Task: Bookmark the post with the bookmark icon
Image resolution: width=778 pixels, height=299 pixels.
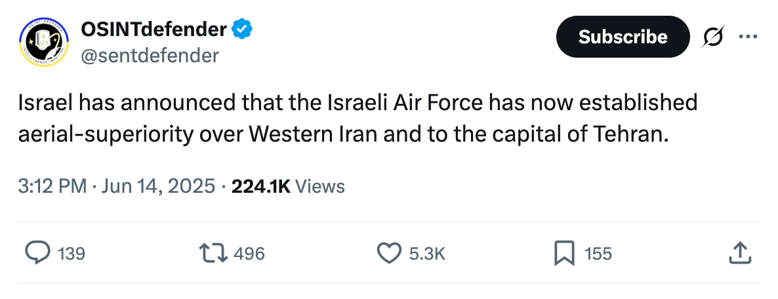Action: [564, 253]
